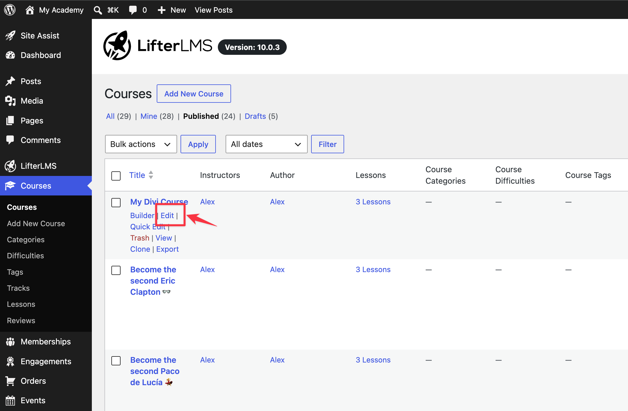Click author Alex in Eric Clapton row
Viewport: 628px width, 411px height.
[x=277, y=270]
